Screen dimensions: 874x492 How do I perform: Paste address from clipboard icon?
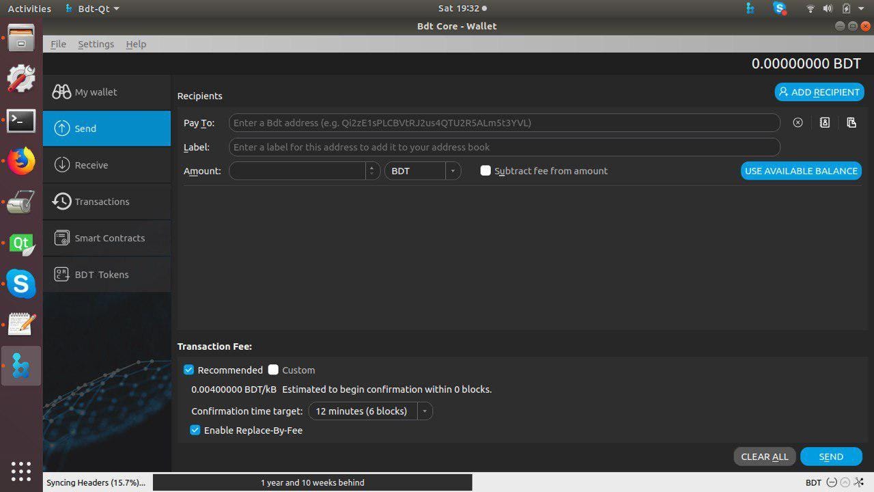tap(851, 123)
